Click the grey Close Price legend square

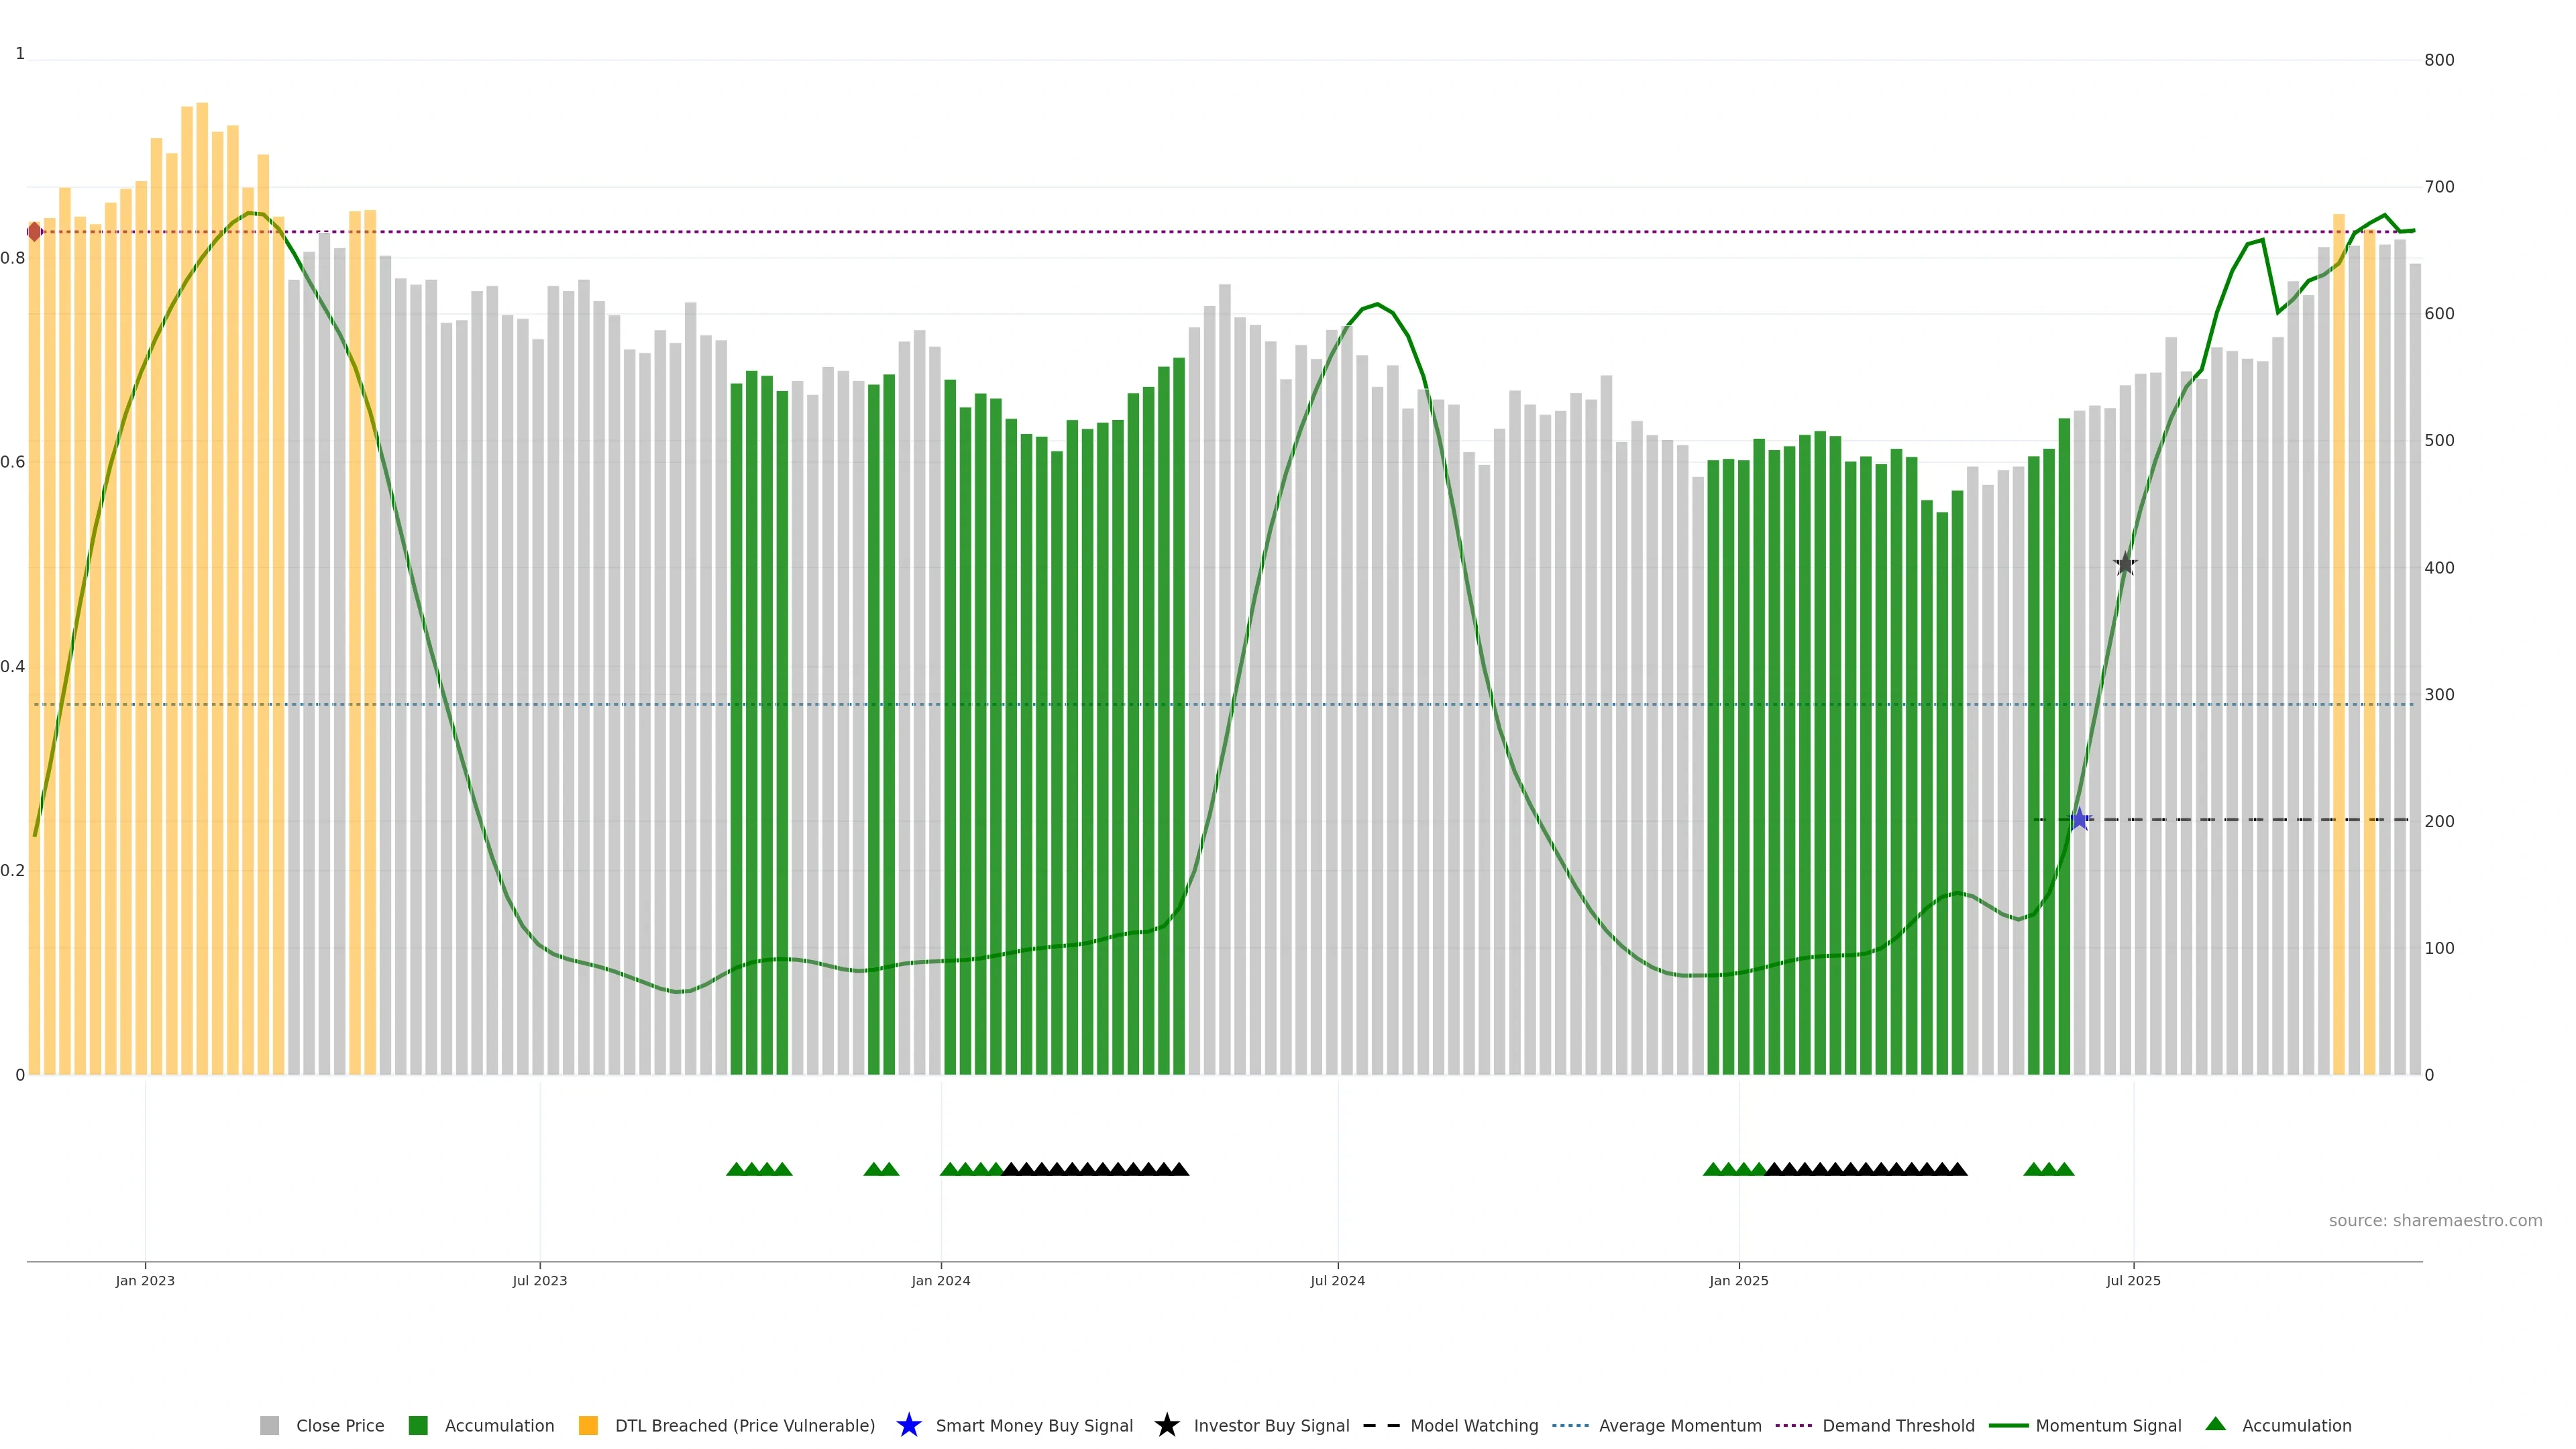pyautogui.click(x=269, y=1425)
